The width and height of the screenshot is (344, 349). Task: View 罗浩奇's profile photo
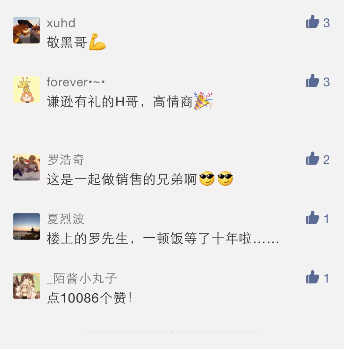tap(26, 167)
